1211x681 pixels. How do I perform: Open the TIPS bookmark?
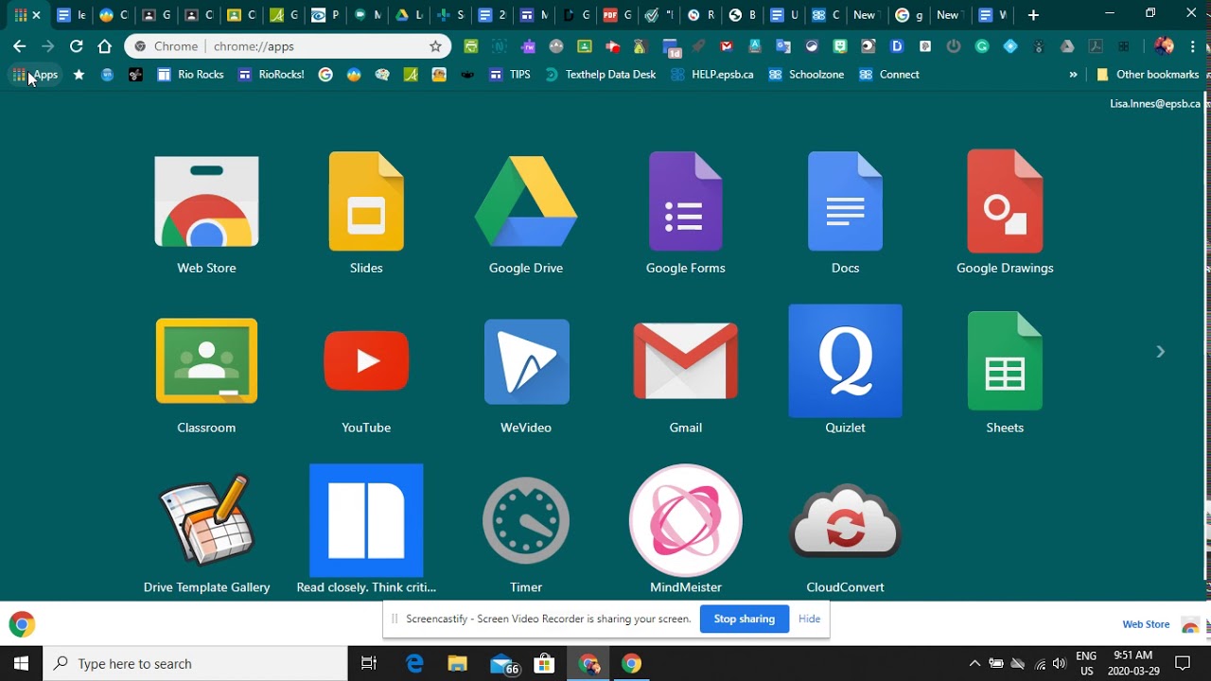coord(509,75)
